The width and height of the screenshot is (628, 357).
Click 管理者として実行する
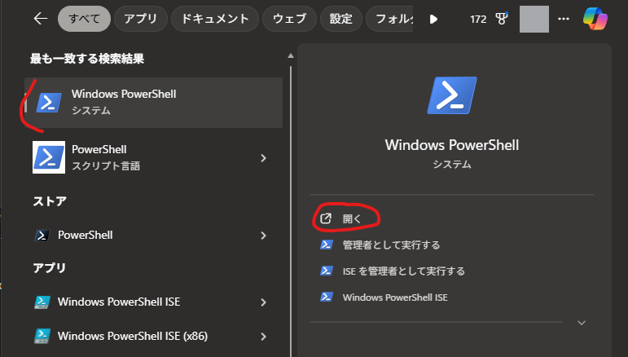point(391,245)
